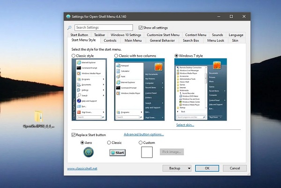
Task: Switch to the Sounds tab
Action: tap(217, 35)
